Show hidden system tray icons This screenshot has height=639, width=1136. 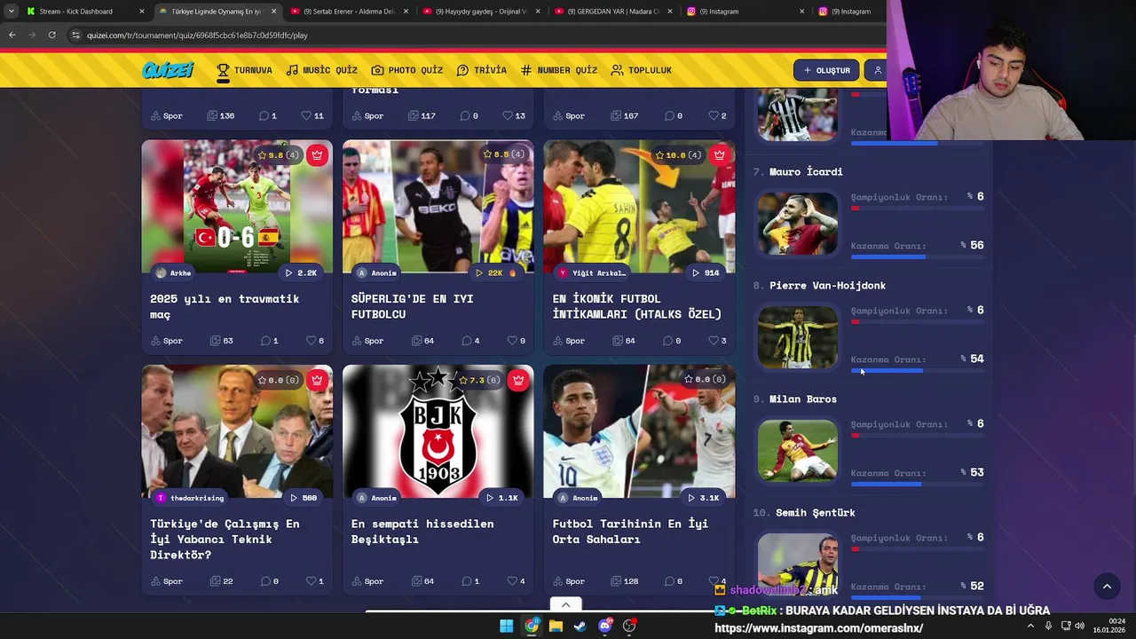(x=1030, y=626)
